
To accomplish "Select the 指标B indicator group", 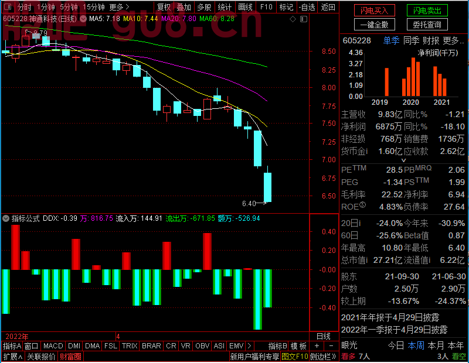I will [278, 346].
